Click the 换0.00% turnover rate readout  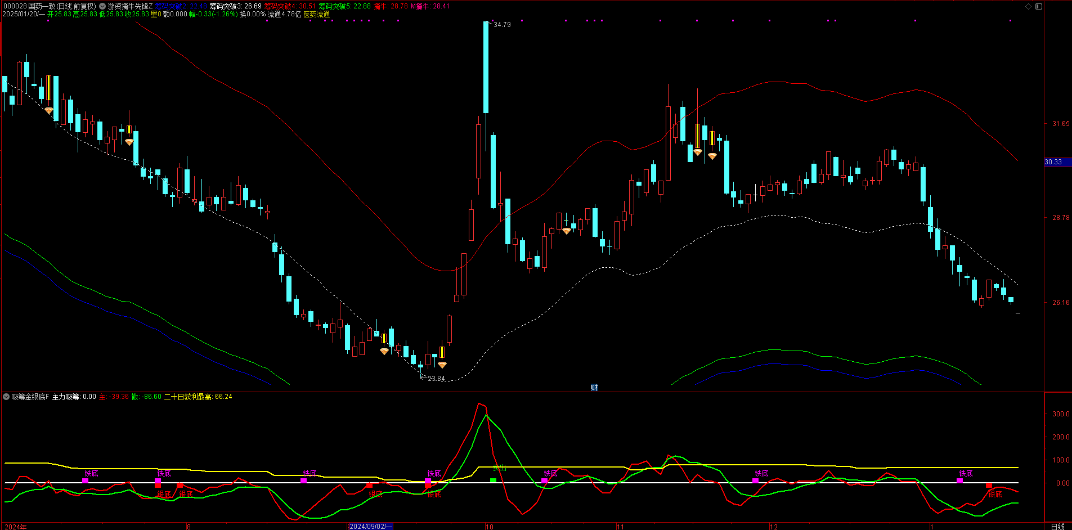253,14
